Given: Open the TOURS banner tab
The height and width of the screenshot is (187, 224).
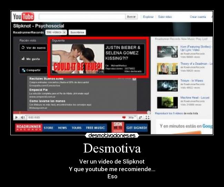Looking at the screenshot, I should click(77, 128).
